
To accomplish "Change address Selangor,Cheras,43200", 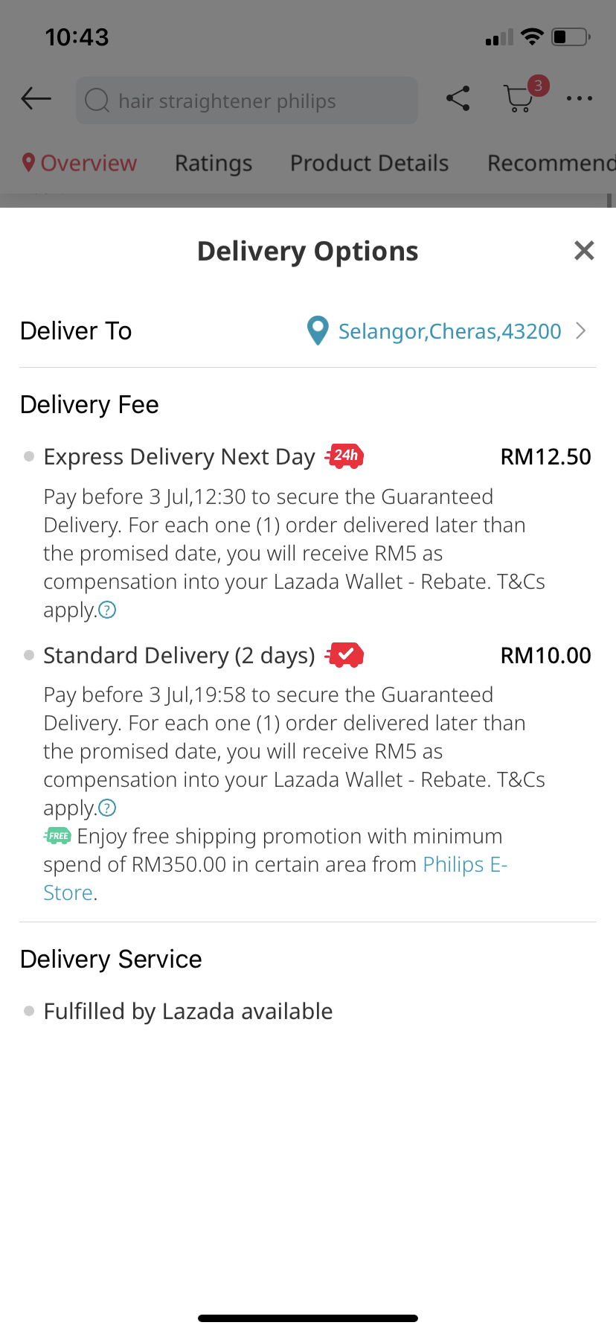I will click(449, 331).
